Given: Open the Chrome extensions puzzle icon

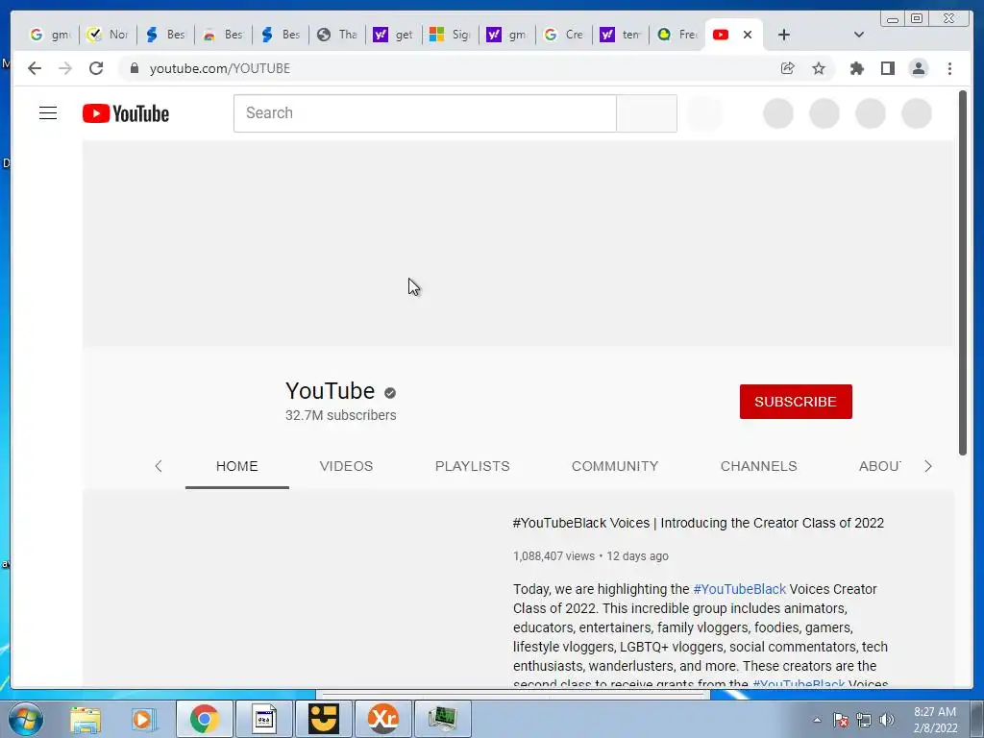Looking at the screenshot, I should point(856,68).
